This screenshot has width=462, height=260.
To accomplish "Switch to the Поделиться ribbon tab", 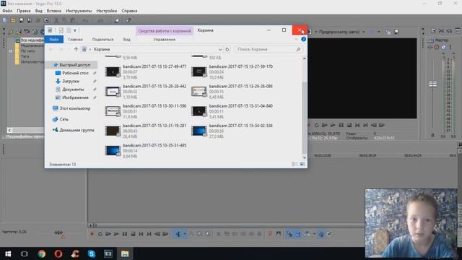I will pos(103,39).
